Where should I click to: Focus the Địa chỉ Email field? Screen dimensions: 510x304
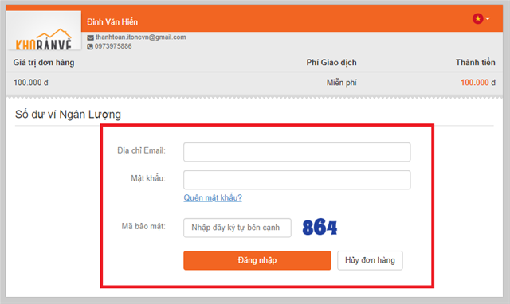click(x=297, y=152)
